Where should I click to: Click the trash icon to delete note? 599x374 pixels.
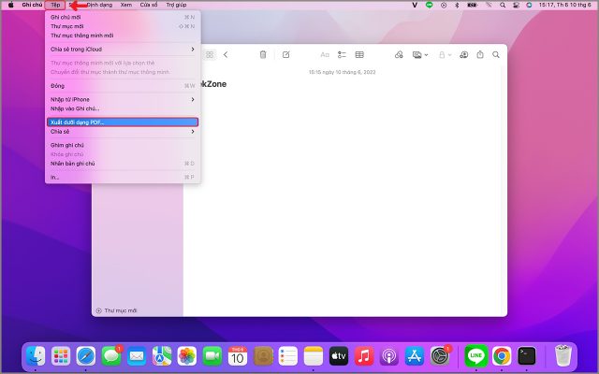[x=263, y=55]
